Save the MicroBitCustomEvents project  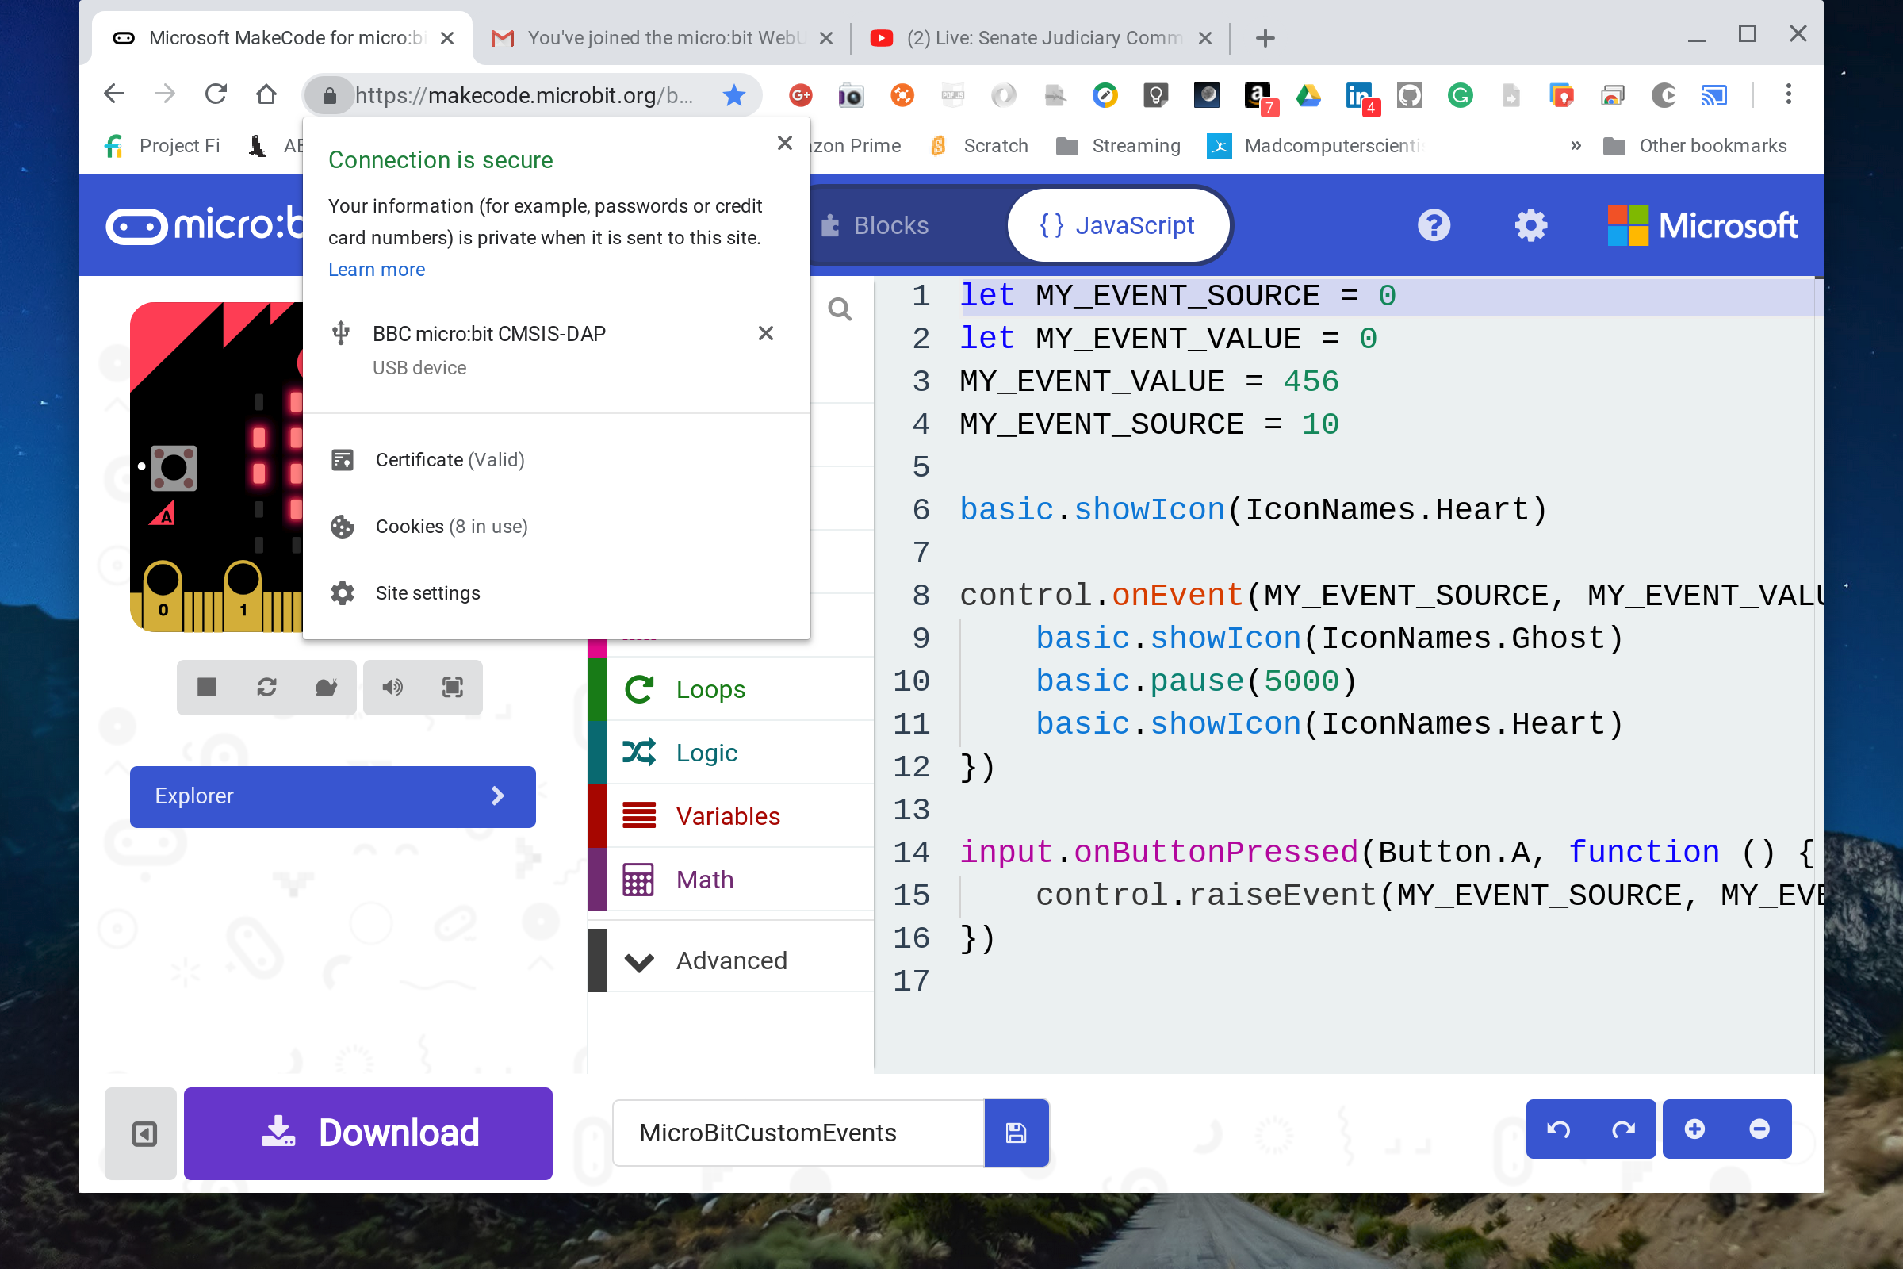point(1017,1133)
